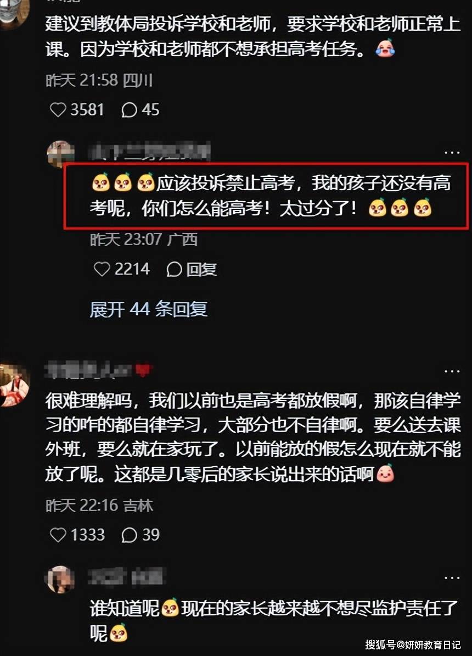Tap the emoji after 谁知道呢
The height and width of the screenshot is (656, 472).
click(x=170, y=608)
